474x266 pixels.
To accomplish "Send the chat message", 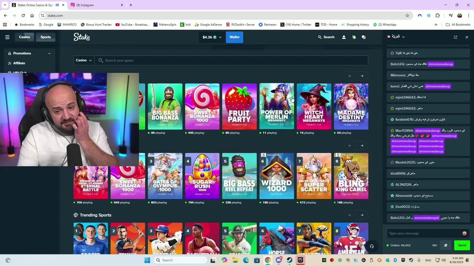I will point(462,245).
